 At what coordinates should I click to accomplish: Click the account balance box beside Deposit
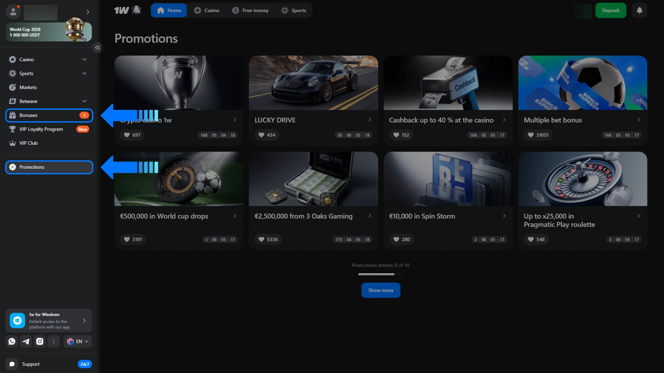tap(582, 11)
